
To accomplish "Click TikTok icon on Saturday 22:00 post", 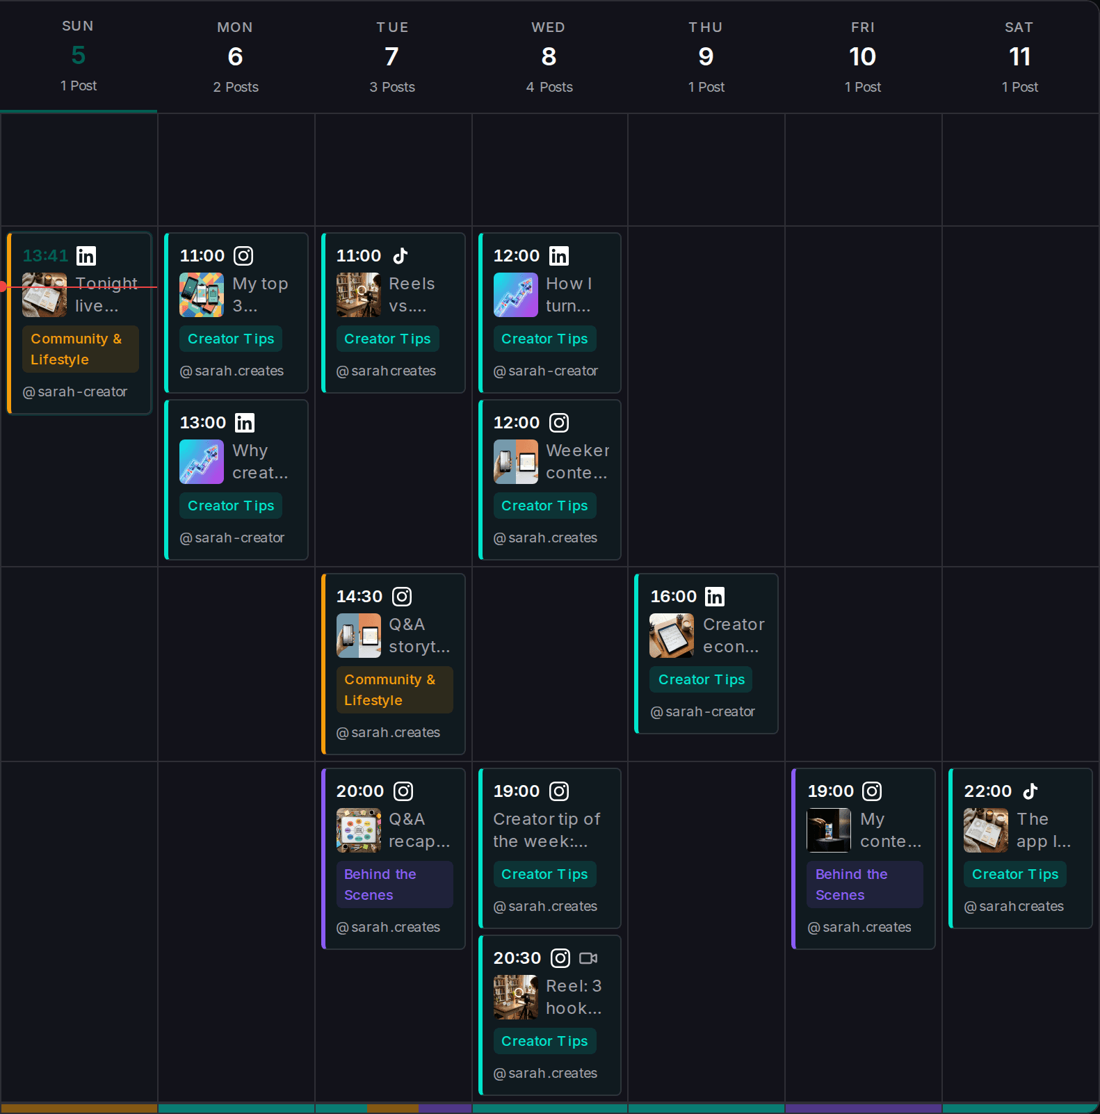I will click(x=1030, y=791).
